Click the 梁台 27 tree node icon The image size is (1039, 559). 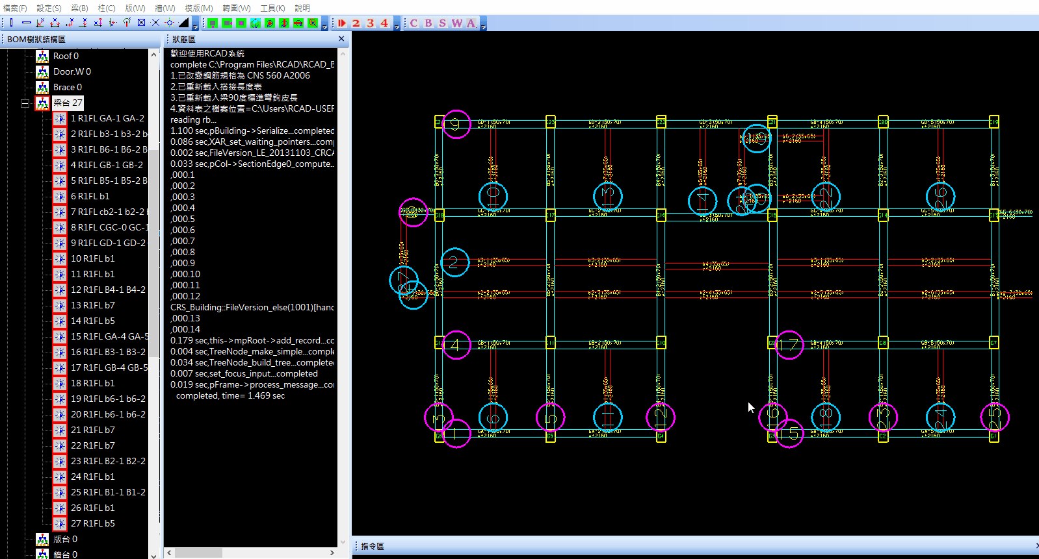(42, 103)
